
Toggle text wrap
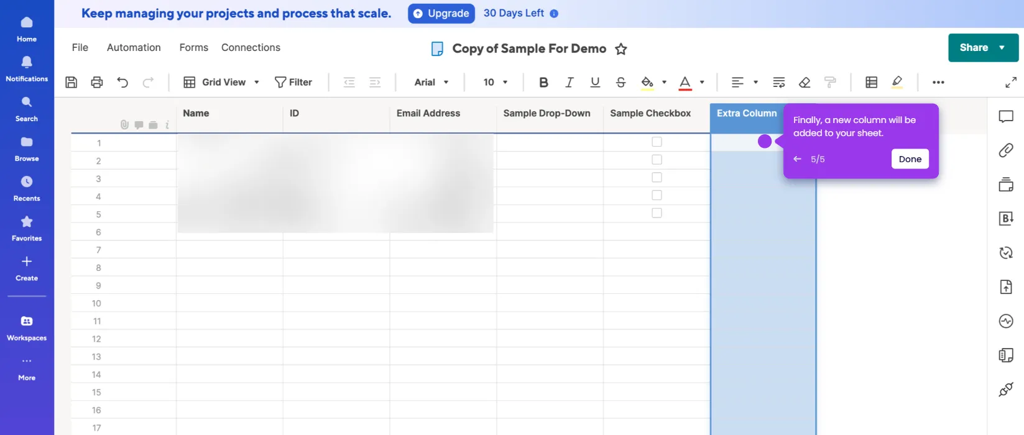pos(778,82)
